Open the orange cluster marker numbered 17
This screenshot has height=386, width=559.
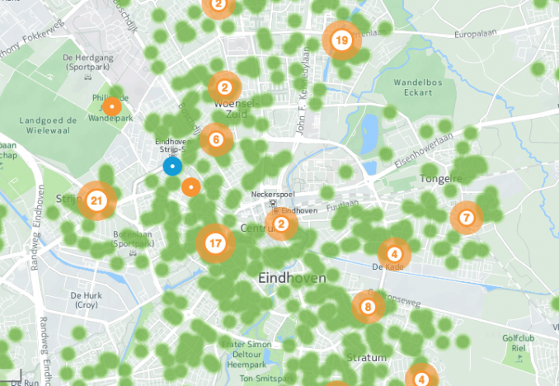(x=215, y=243)
